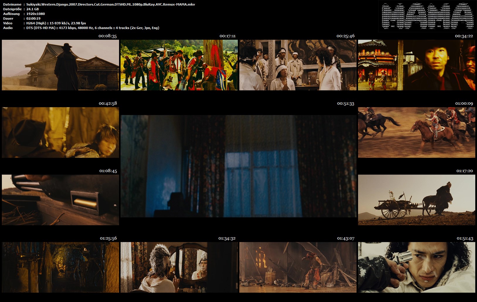Open thumbnail of mule pulling a cart
Viewport: 477px width, 302px height.
click(x=417, y=200)
